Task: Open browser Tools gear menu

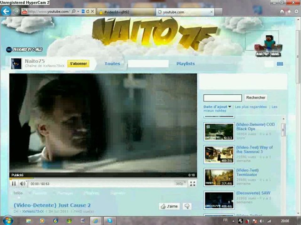Action: [x=296, y=12]
